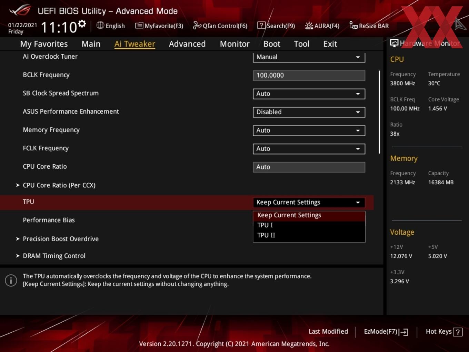
Task: Click the globe language icon
Action: 100,25
